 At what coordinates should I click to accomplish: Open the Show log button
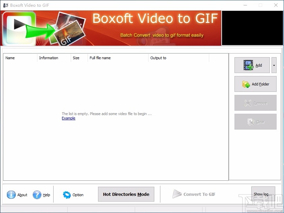[263, 194]
